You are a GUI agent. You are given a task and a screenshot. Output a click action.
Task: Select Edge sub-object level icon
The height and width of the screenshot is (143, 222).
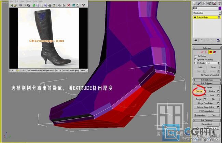point(202,52)
